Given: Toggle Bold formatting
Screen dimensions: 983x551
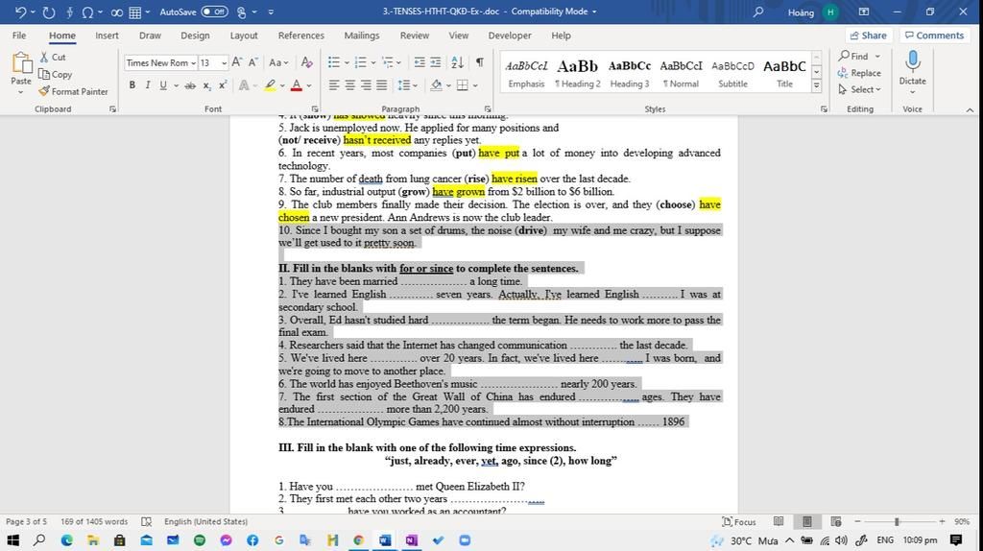Looking at the screenshot, I should (132, 85).
